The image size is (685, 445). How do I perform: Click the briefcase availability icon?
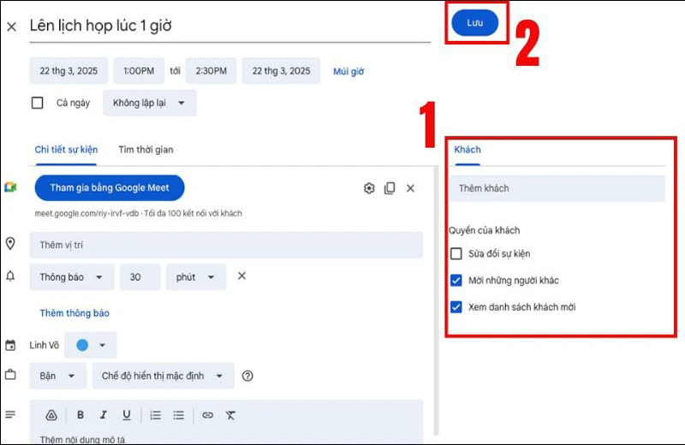[x=10, y=375]
